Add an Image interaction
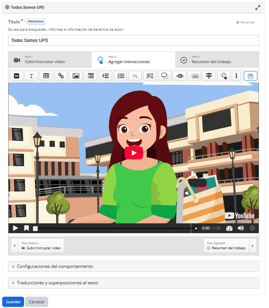The height and width of the screenshot is (308, 269). click(76, 76)
